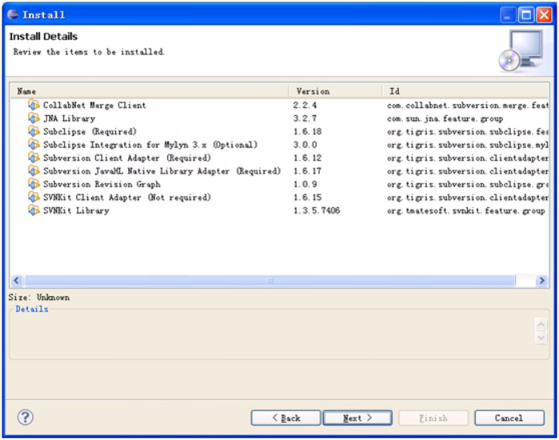The width and height of the screenshot is (559, 440).
Task: Click the Subversion Revision Graph feature icon
Action: click(x=34, y=185)
